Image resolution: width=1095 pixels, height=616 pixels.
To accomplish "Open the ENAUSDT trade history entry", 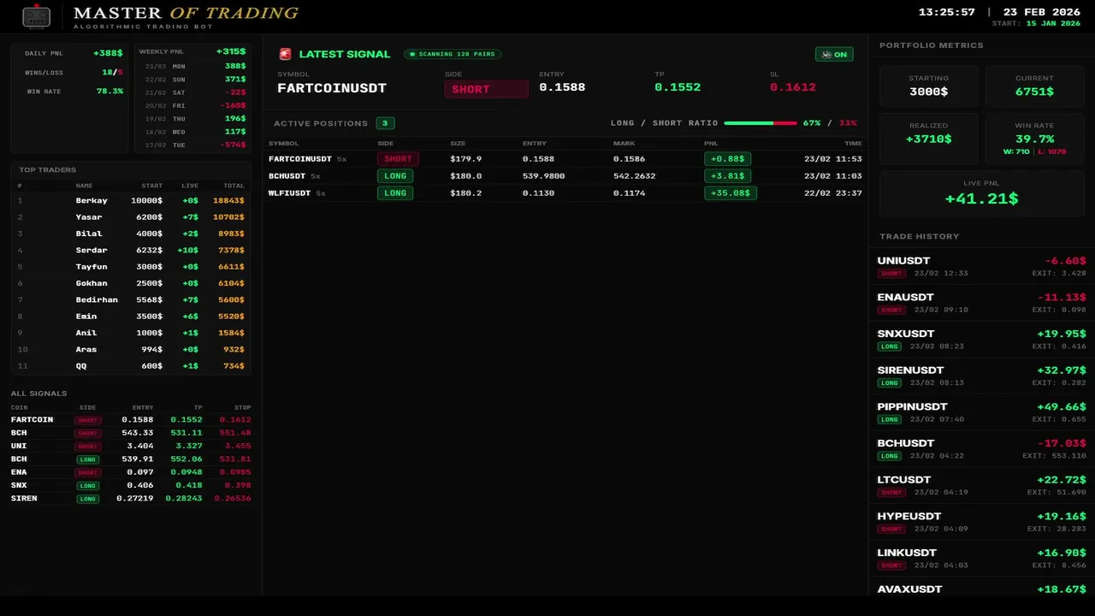I will [981, 303].
